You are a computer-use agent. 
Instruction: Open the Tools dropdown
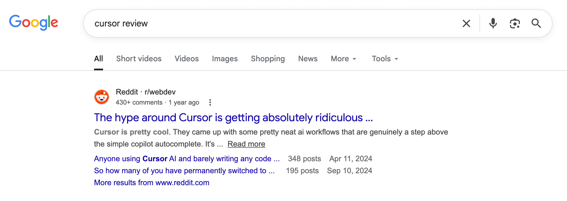[x=385, y=59]
